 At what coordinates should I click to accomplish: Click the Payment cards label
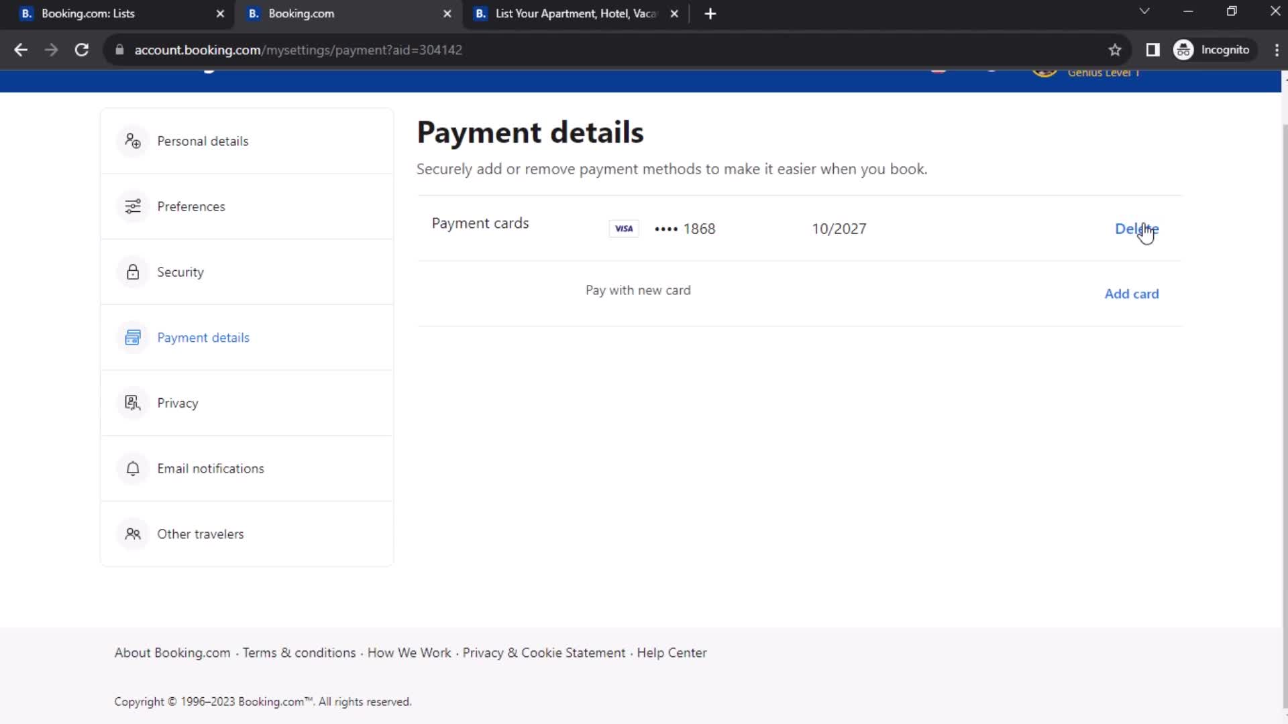click(480, 223)
